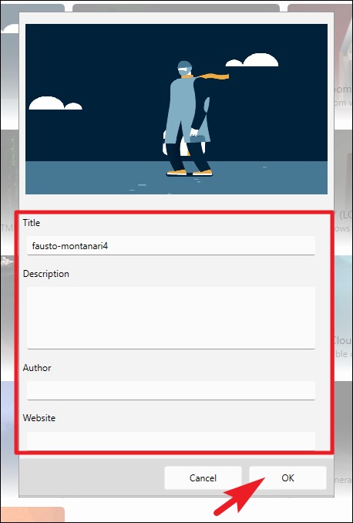Image resolution: width=353 pixels, height=523 pixels.
Task: Click the Description label text
Action: coord(46,274)
